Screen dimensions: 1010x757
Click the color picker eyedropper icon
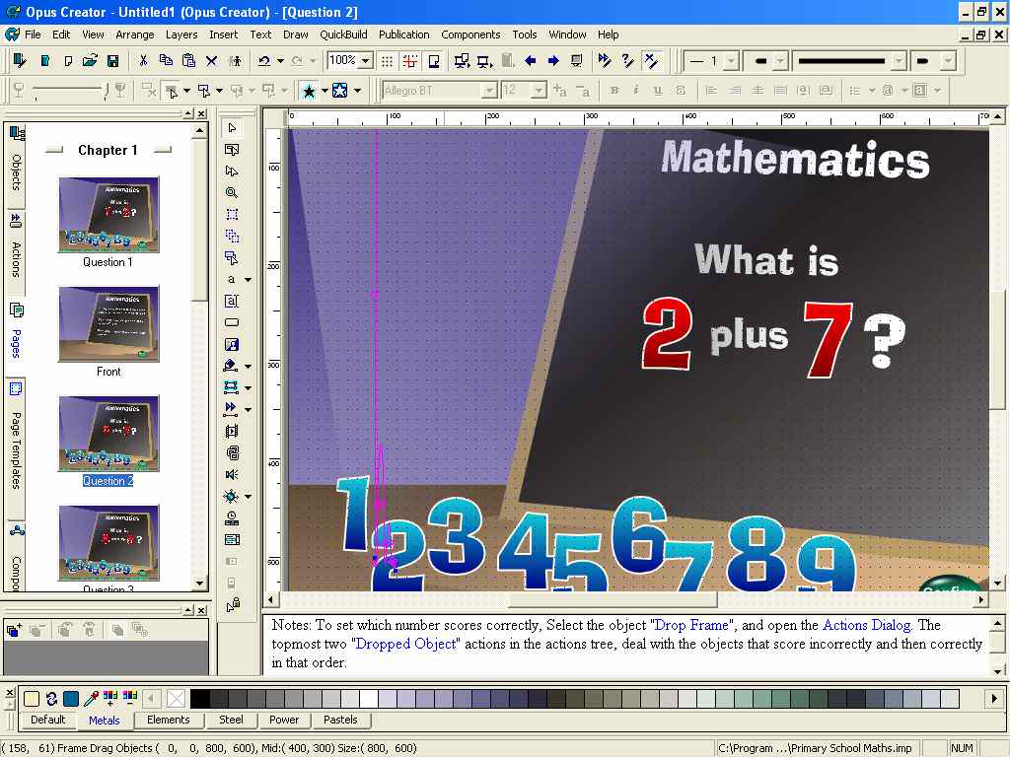pos(92,698)
